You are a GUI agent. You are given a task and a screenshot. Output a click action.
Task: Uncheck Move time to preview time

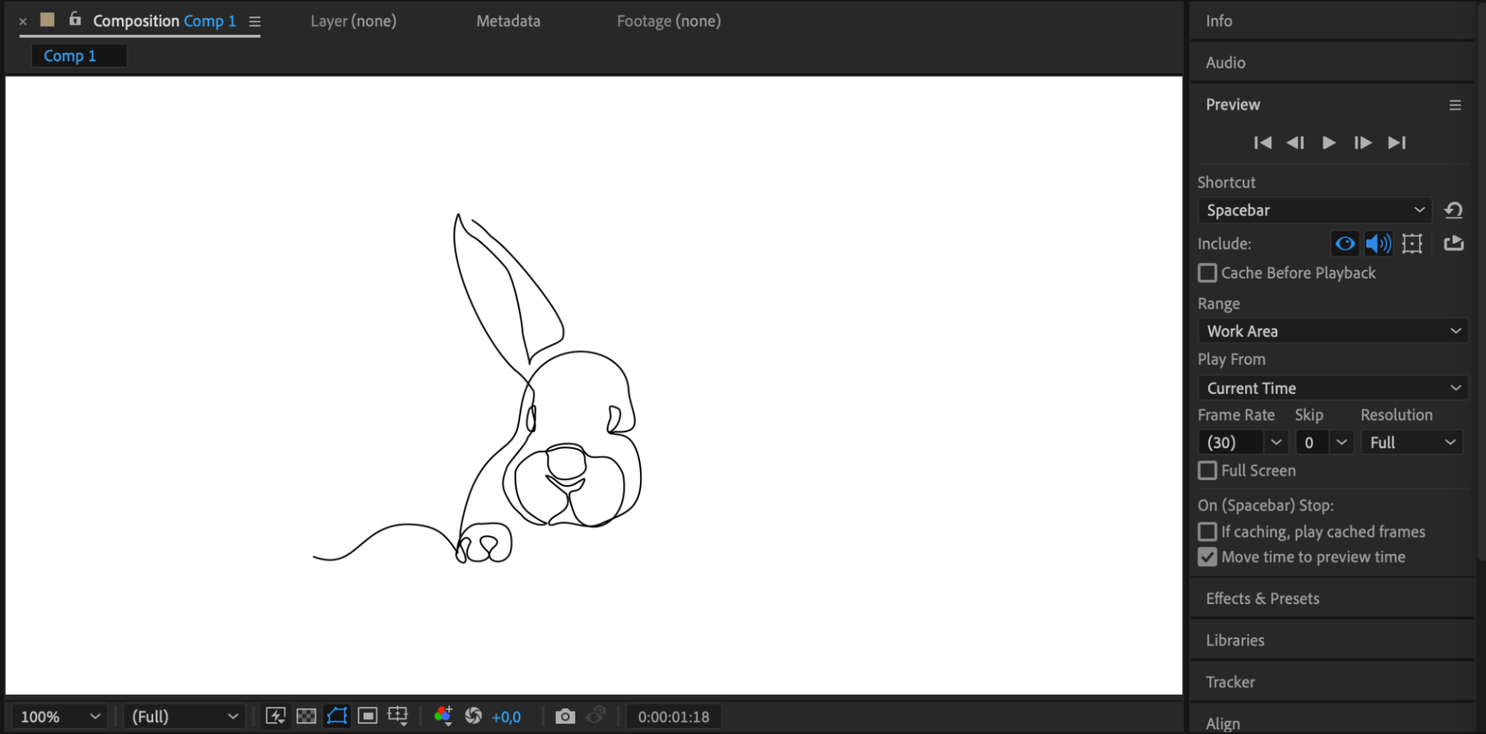[x=1208, y=557]
